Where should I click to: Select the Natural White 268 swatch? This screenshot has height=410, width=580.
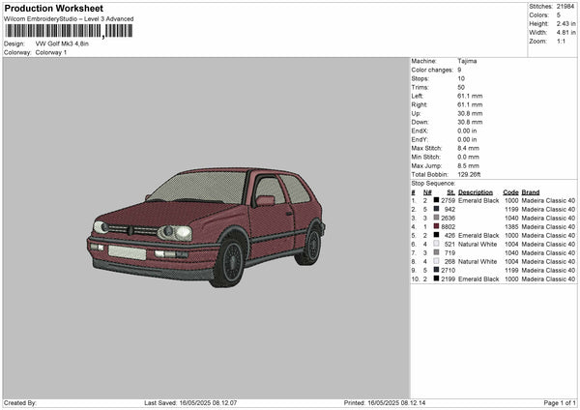click(437, 261)
